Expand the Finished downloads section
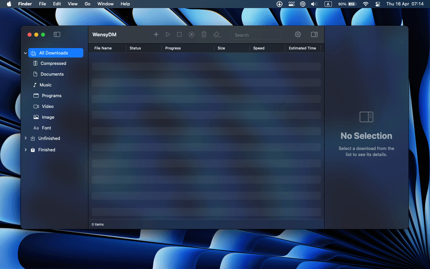The image size is (430, 269). [26, 150]
